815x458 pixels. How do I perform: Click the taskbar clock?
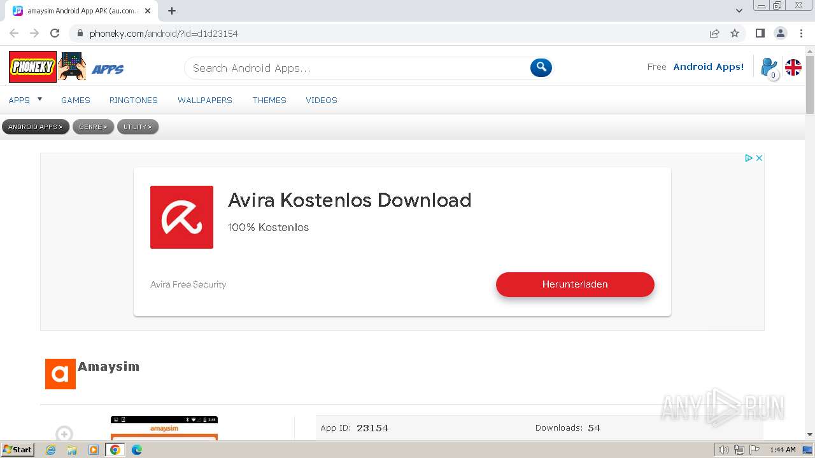tap(783, 450)
